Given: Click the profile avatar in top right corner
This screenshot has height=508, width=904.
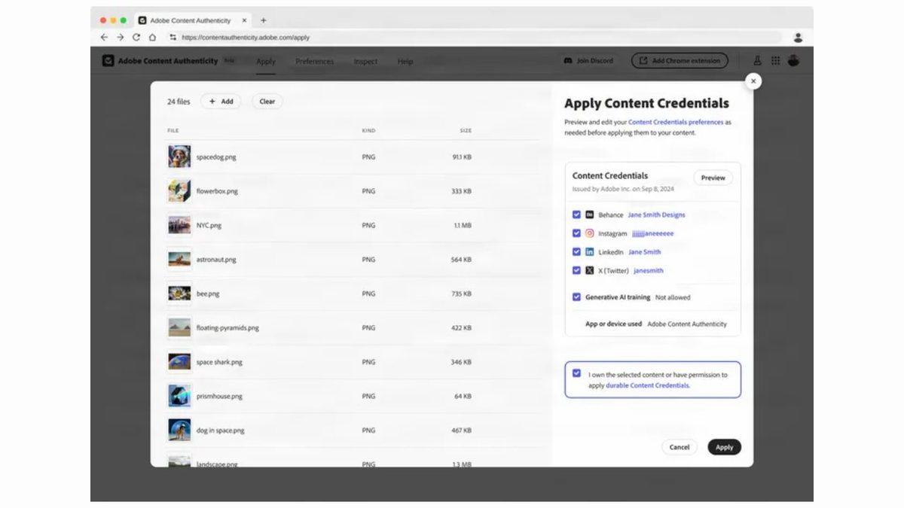Looking at the screenshot, I should pyautogui.click(x=794, y=59).
